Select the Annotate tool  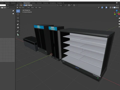pyautogui.click(x=18, y=31)
